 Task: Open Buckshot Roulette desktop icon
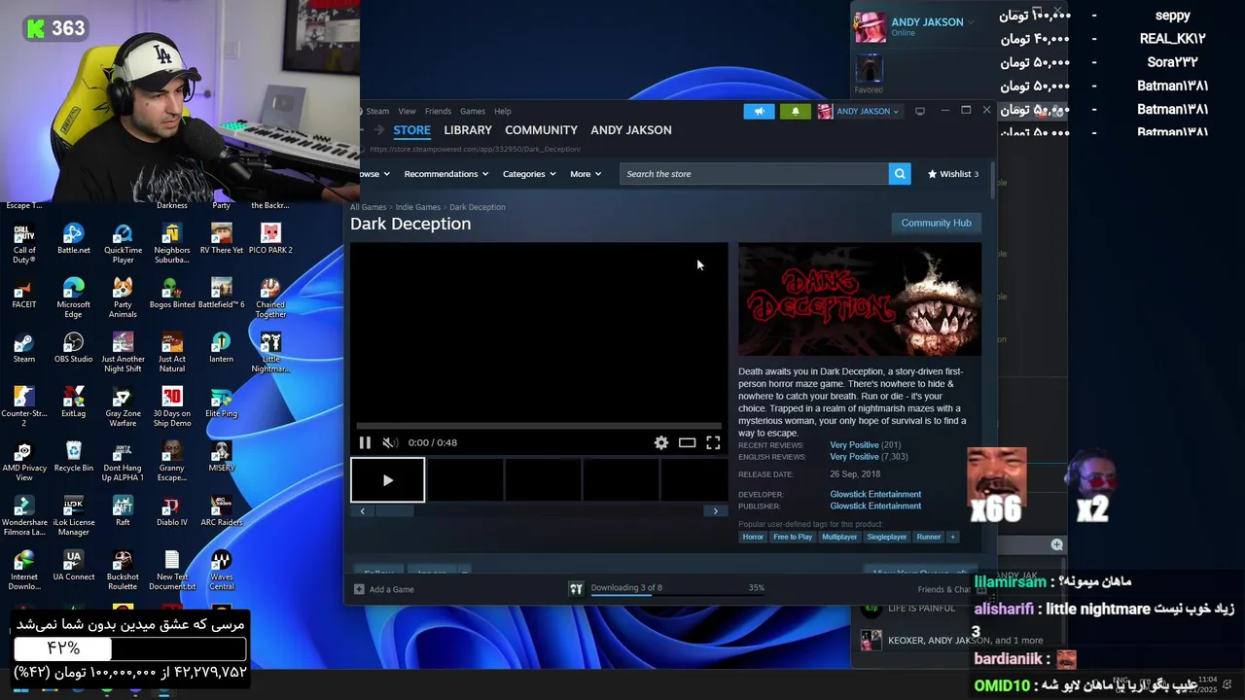[123, 570]
